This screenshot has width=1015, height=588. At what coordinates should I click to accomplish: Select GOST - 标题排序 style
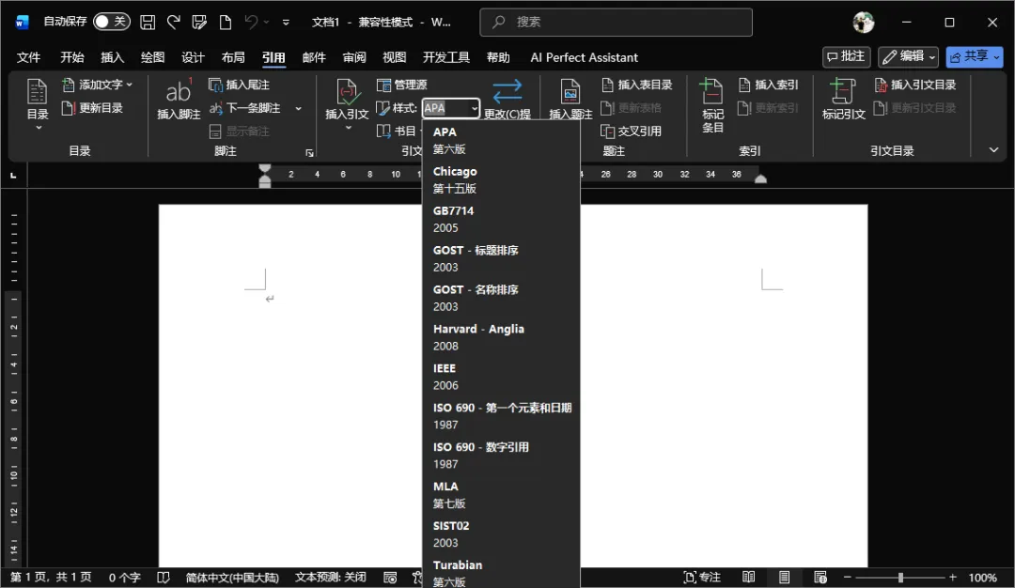click(x=501, y=258)
